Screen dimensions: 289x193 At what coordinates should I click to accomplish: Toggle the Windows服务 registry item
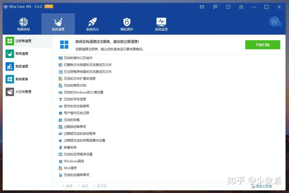[x=71, y=161]
